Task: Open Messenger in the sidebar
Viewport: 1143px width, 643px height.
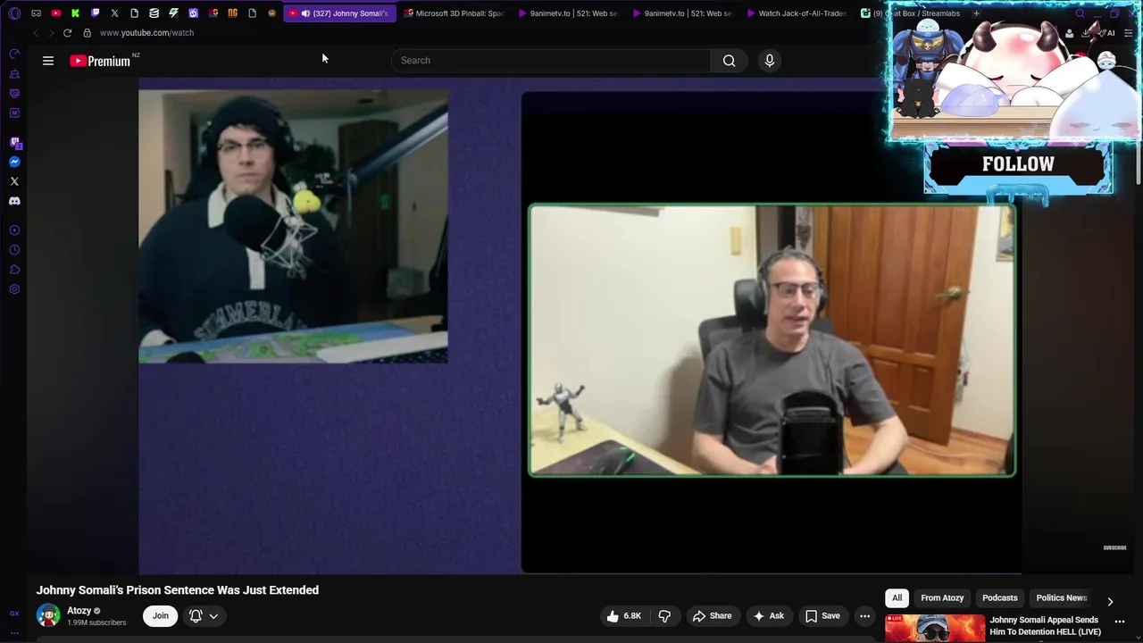Action: pyautogui.click(x=14, y=162)
